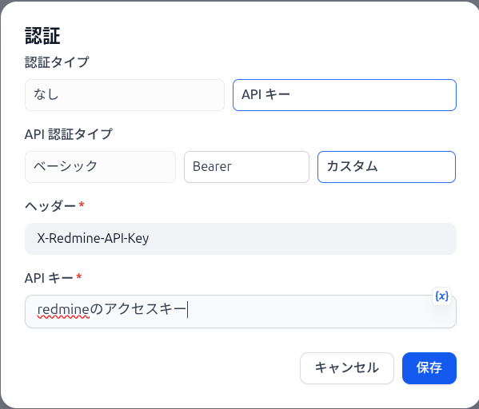Choose API キー as authentication type
This screenshot has width=479, height=409.
[345, 95]
